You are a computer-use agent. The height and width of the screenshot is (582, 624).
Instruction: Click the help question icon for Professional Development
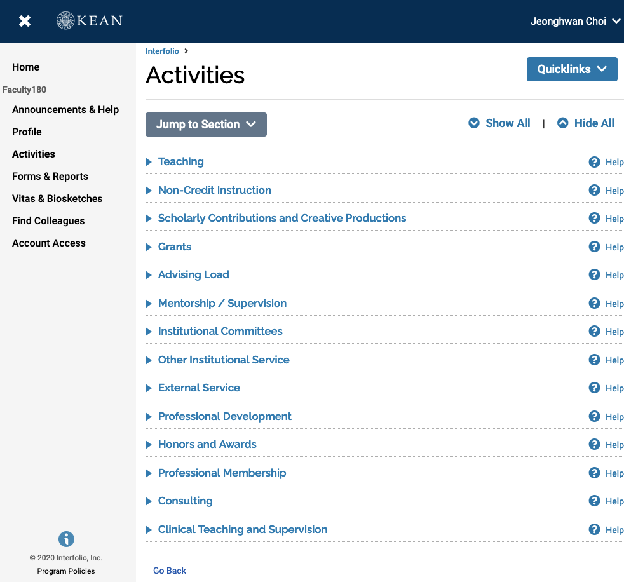coord(594,416)
